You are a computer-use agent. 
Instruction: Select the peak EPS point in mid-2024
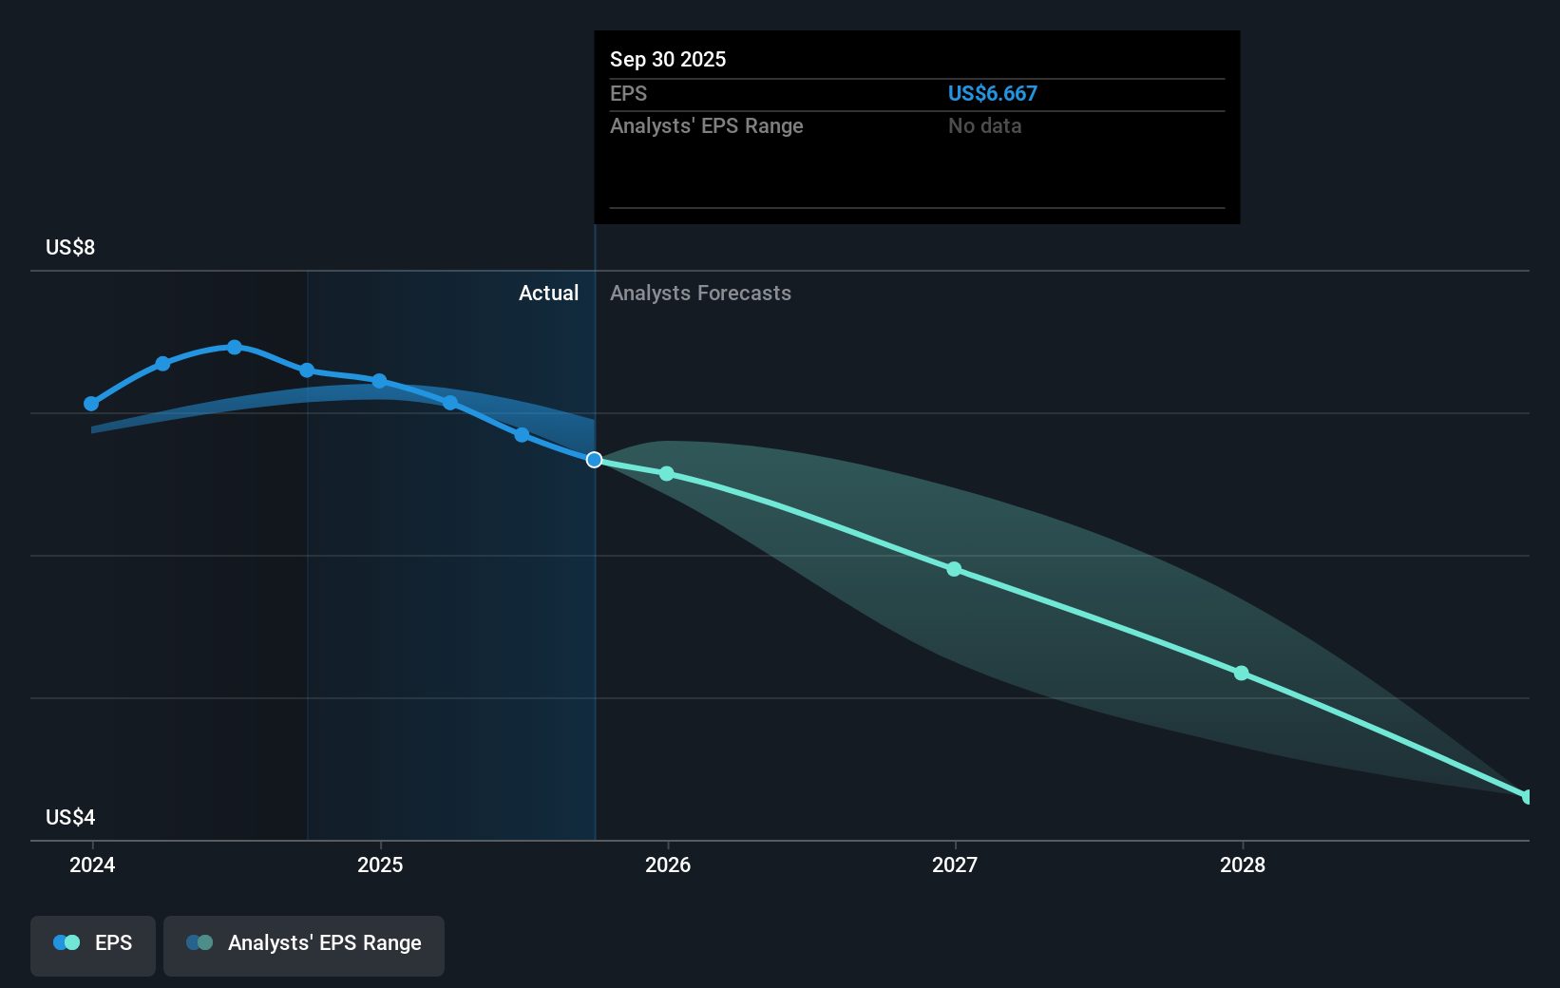coord(235,347)
